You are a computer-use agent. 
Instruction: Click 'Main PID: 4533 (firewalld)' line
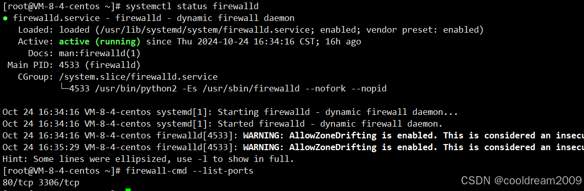coord(74,65)
